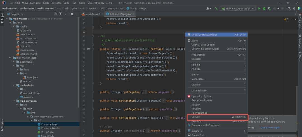Choose Upload to Apifox menu entry

point(201,96)
